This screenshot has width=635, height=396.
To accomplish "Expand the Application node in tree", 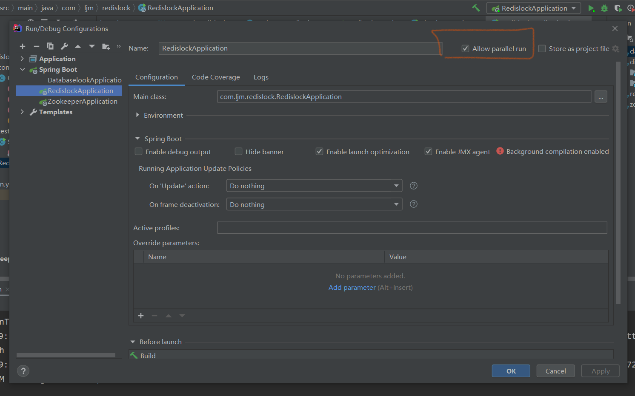I will (23, 59).
